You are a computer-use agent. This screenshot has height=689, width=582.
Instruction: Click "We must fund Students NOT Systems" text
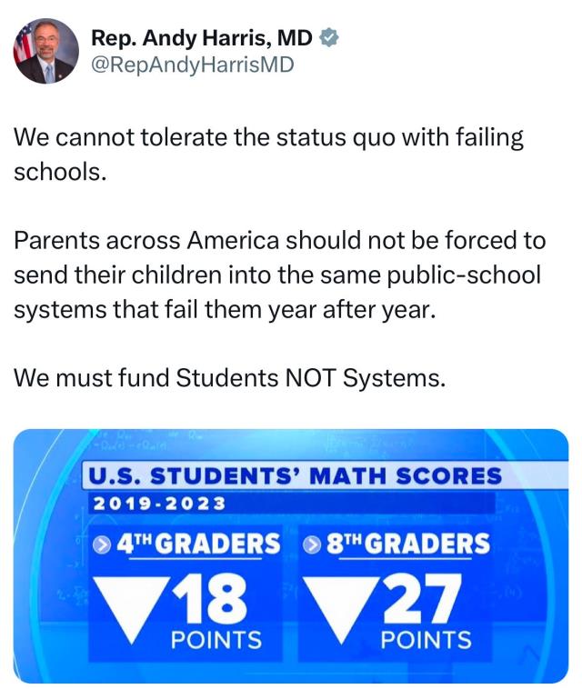point(231,376)
